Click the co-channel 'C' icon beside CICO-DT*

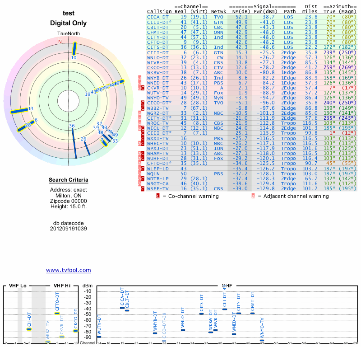(143, 103)
